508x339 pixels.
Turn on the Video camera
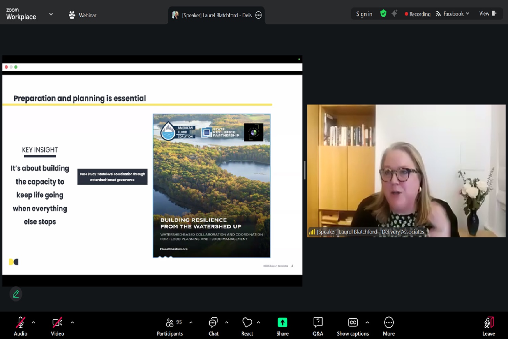[57, 326]
